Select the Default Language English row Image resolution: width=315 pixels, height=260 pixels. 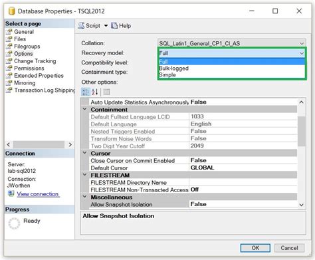[193, 124]
